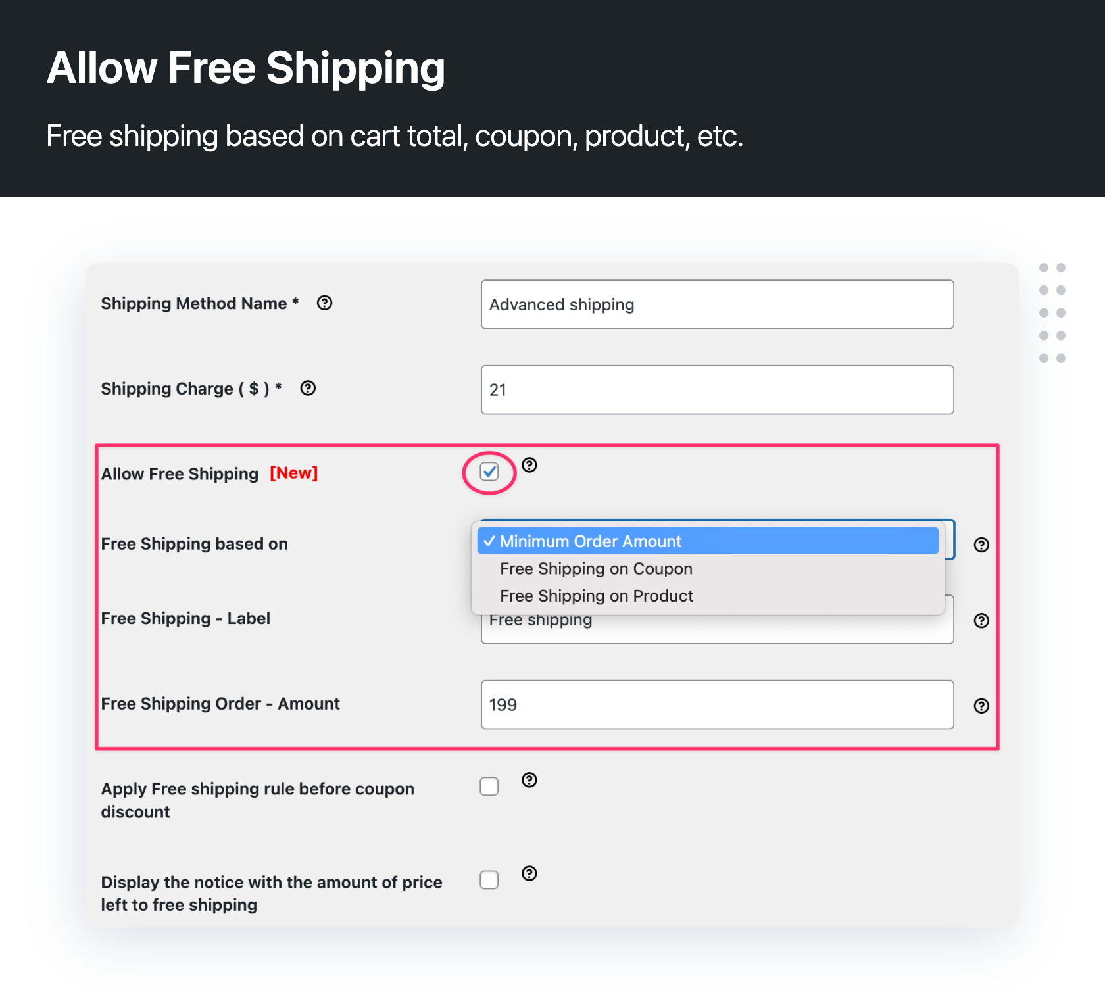Open help for Shipping Method Name

[x=325, y=303]
